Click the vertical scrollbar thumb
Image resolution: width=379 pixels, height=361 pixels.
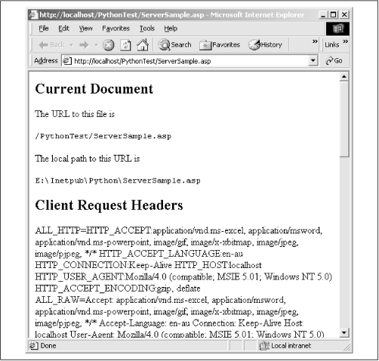pos(344,119)
